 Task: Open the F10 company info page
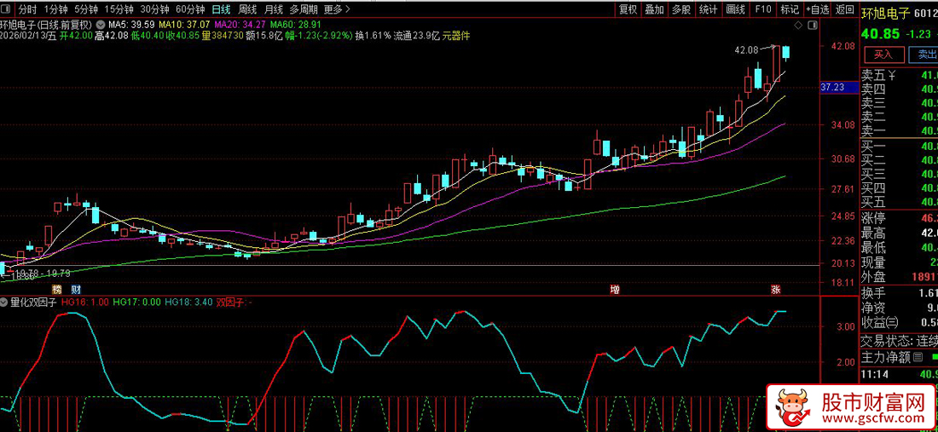(763, 9)
